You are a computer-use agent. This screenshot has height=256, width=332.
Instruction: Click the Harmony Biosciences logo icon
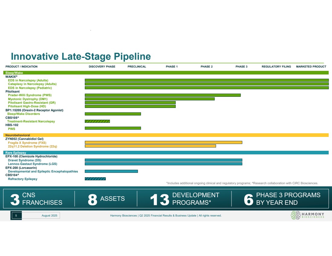point(295,215)
